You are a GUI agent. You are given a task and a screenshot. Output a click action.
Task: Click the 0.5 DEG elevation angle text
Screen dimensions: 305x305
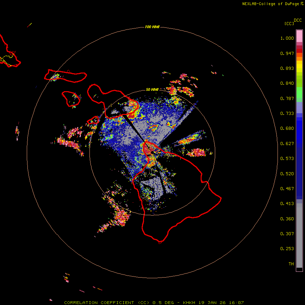point(163,303)
